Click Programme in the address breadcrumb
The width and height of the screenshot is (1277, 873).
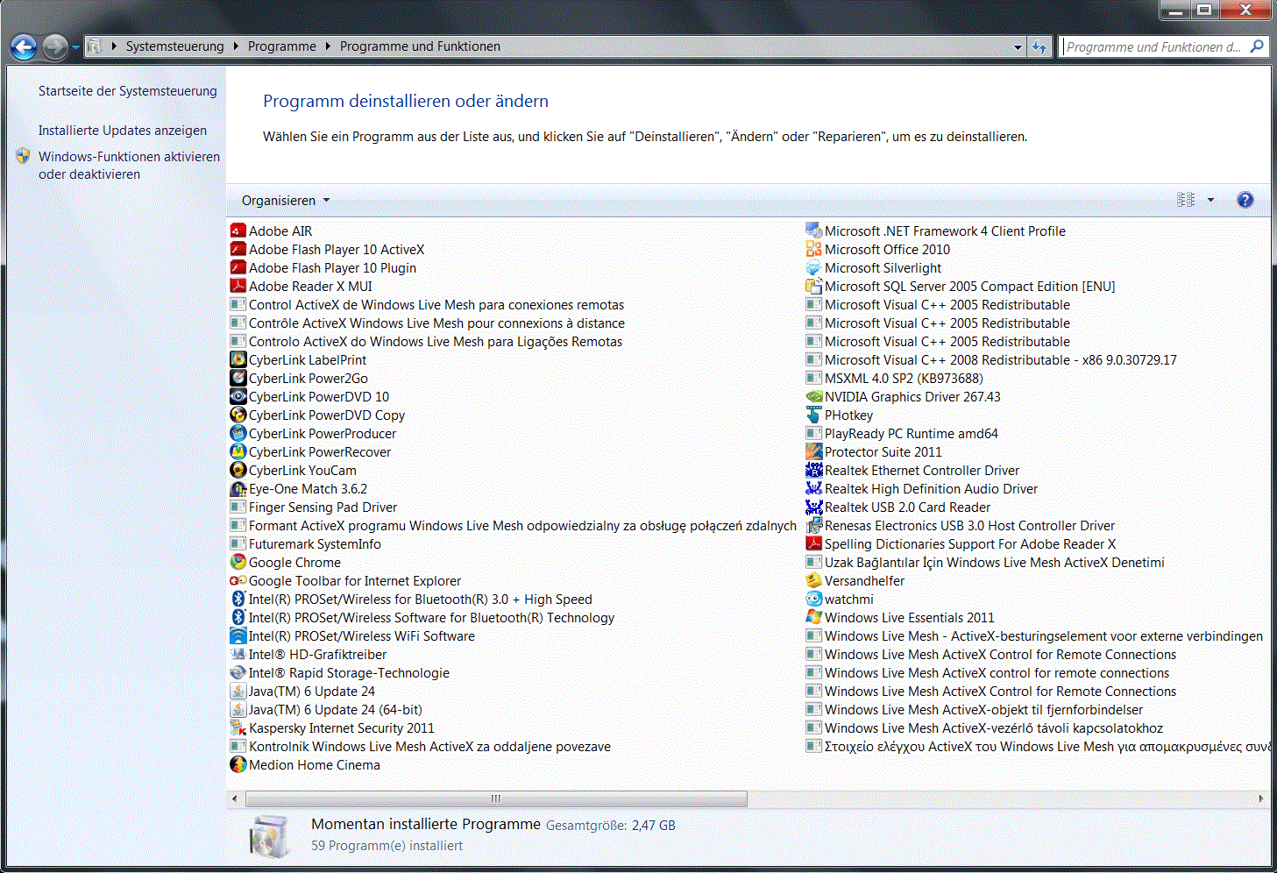click(x=281, y=46)
